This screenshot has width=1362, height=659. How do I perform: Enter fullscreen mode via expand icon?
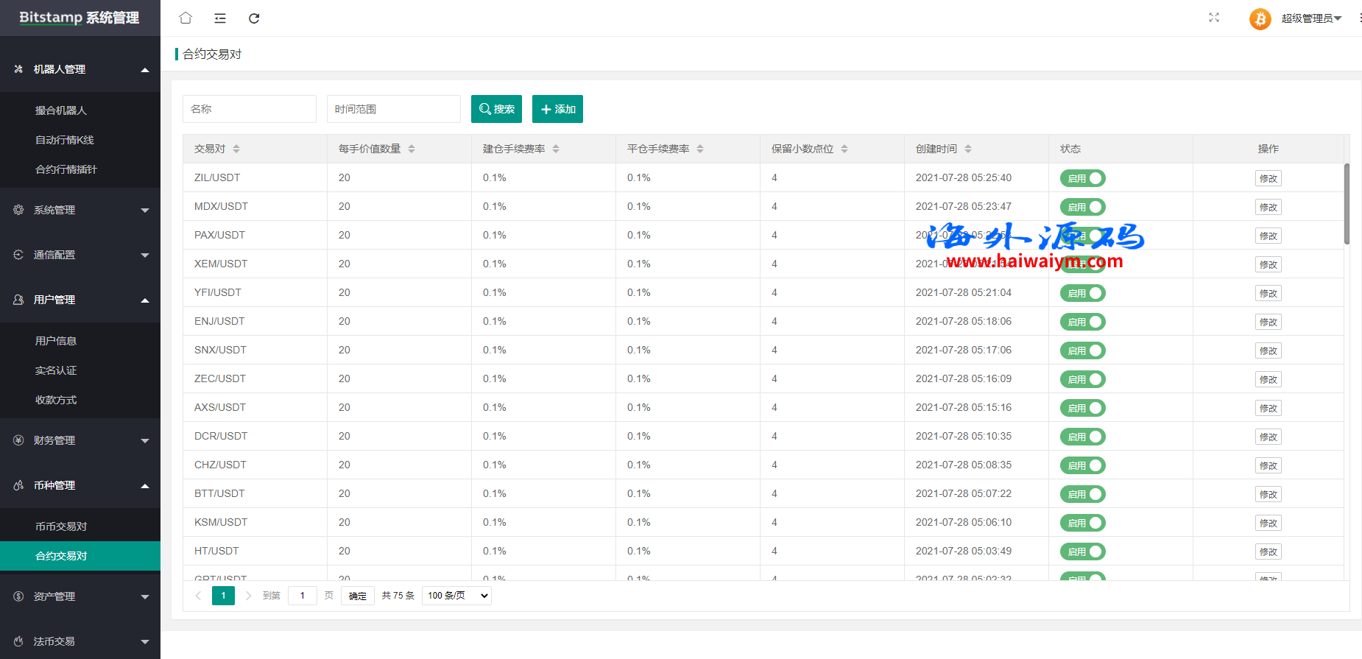pyautogui.click(x=1214, y=18)
